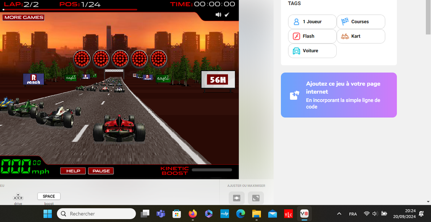Open Firefox from taskbar

point(193,214)
